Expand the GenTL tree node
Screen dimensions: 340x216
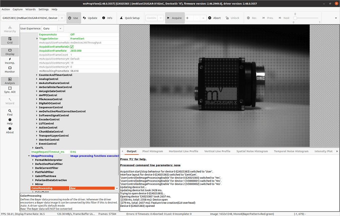click(x=33, y=148)
